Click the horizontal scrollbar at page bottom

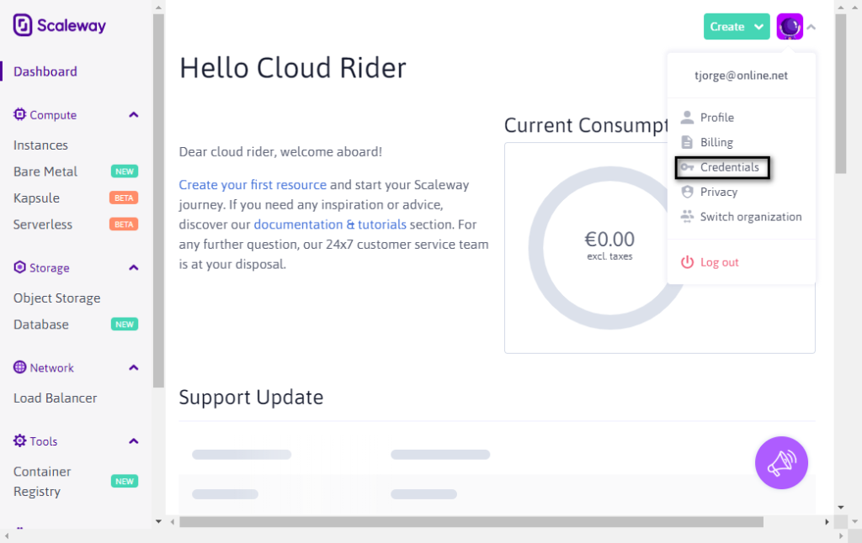tap(471, 522)
